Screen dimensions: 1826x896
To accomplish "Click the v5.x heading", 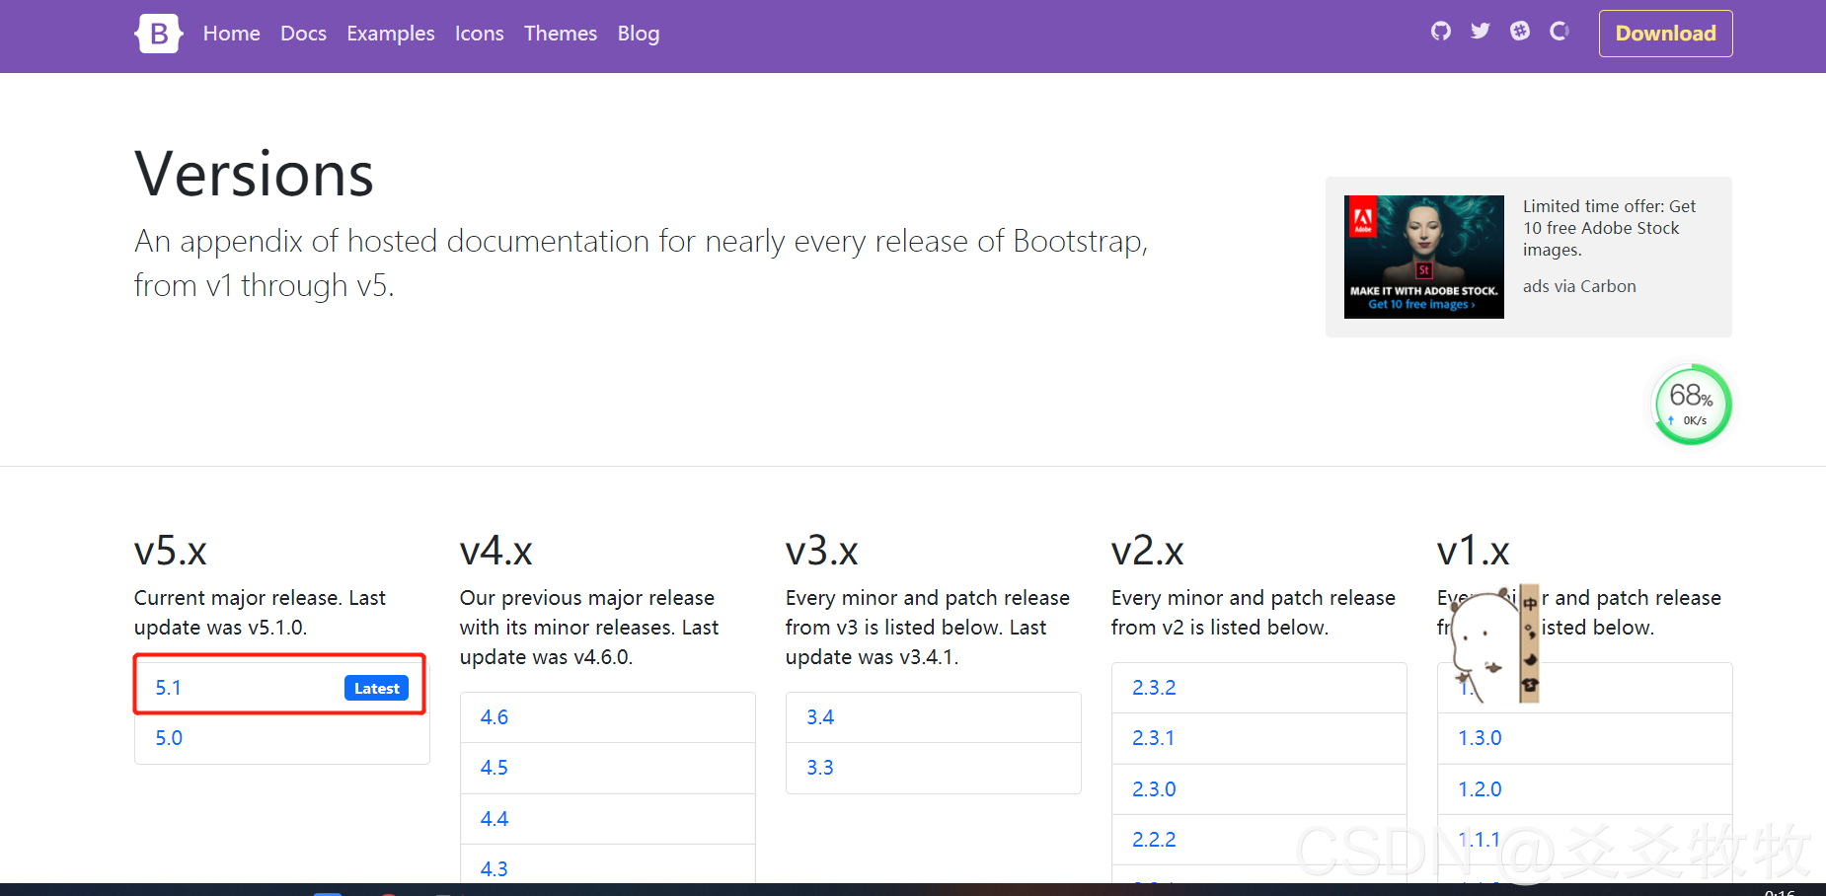I will point(171,551).
